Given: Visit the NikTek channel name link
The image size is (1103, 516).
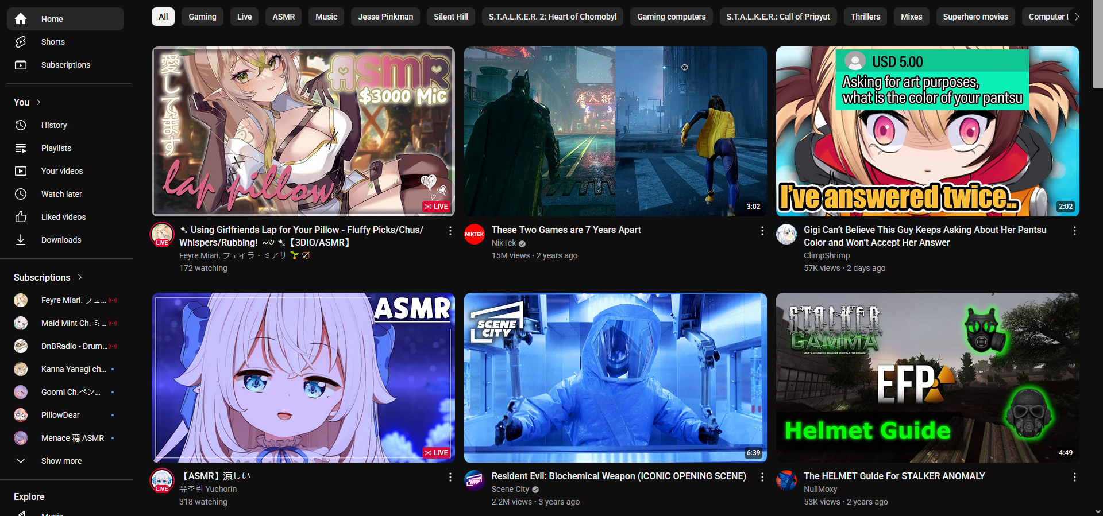Looking at the screenshot, I should coord(504,243).
